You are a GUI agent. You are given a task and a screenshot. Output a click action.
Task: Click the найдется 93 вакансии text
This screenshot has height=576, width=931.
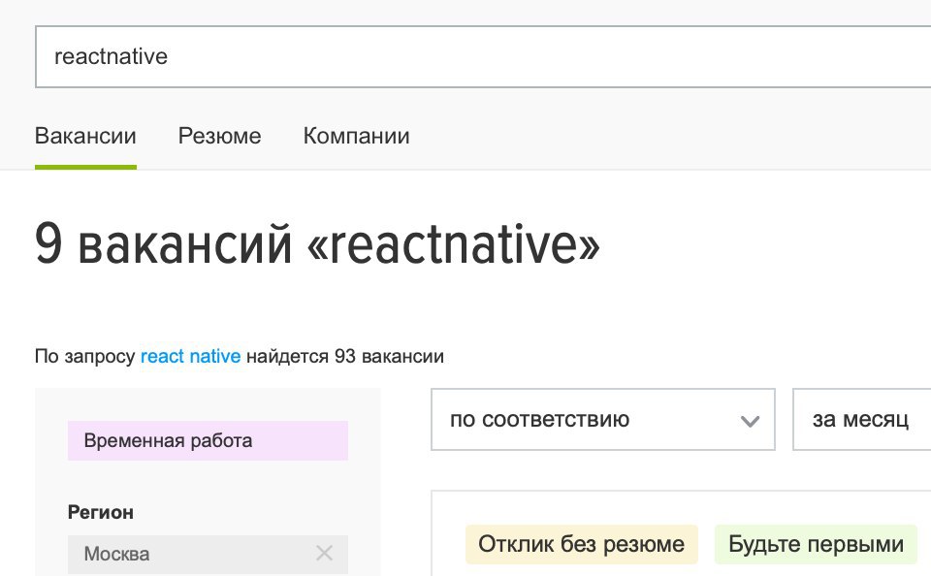pos(345,356)
